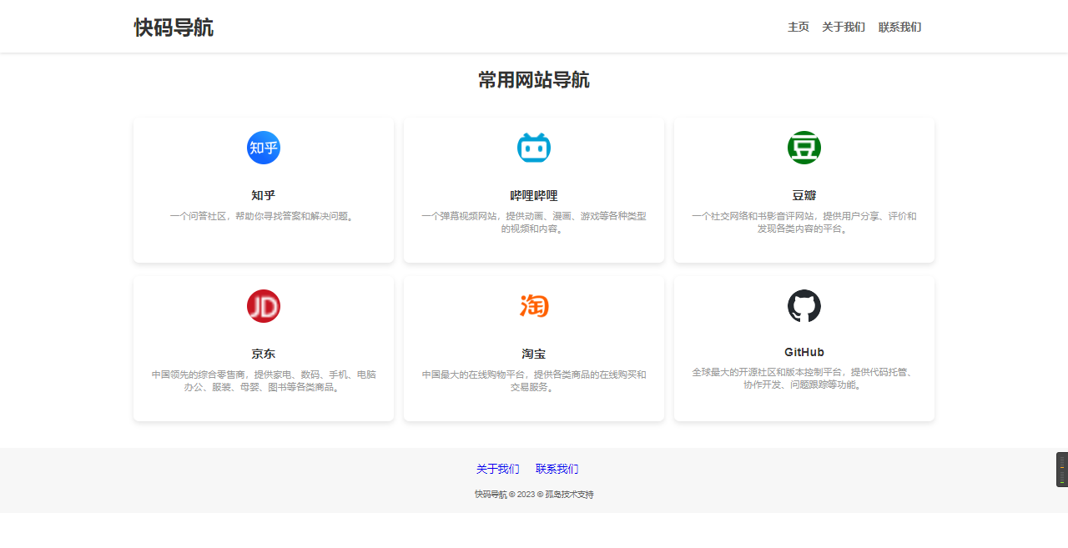The height and width of the screenshot is (548, 1068).
Task: Follow the footer 关于我们 link
Action: click(x=498, y=469)
